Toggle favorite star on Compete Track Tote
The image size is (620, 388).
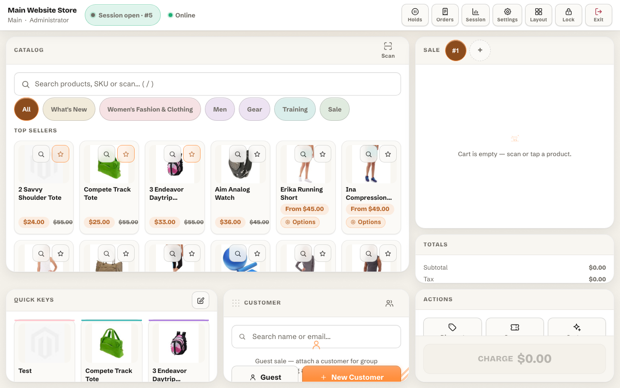click(126, 154)
